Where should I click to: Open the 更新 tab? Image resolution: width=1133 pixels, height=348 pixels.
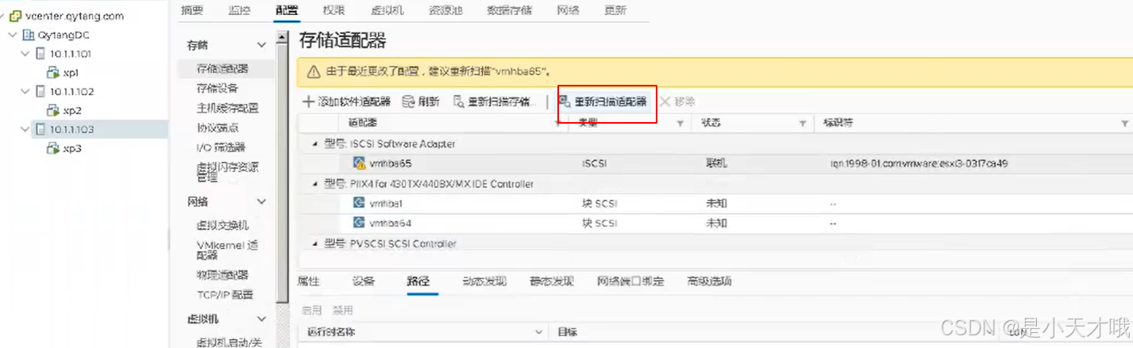pyautogui.click(x=615, y=10)
